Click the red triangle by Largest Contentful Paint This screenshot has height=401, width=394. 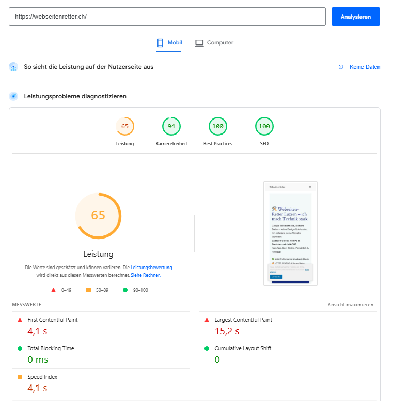(207, 320)
